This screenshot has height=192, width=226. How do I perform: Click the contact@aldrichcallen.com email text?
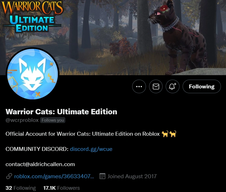(x=40, y=164)
